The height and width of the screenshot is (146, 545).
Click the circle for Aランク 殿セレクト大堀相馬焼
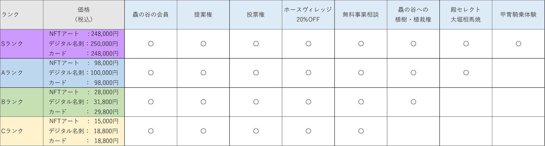click(x=466, y=73)
